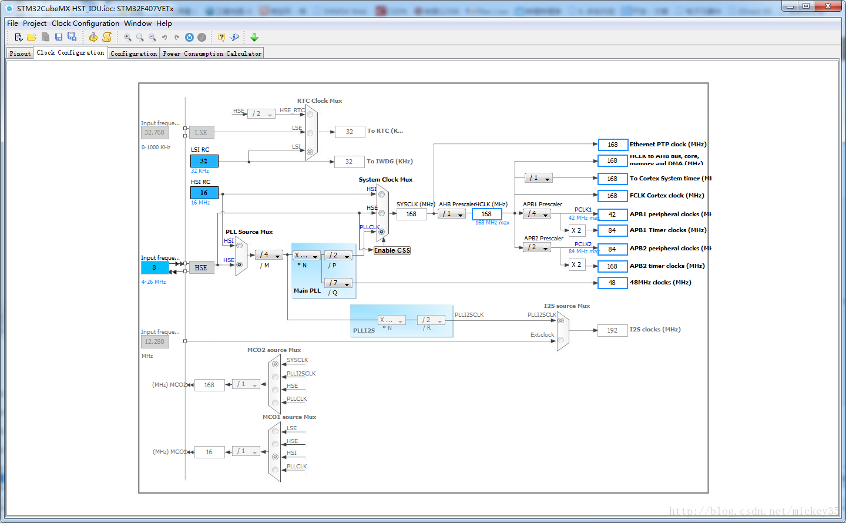This screenshot has width=846, height=523.
Task: Click the LSI RC 32 block
Action: 204,161
